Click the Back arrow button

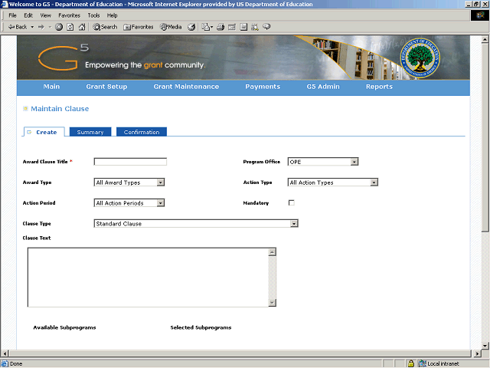(x=17, y=27)
